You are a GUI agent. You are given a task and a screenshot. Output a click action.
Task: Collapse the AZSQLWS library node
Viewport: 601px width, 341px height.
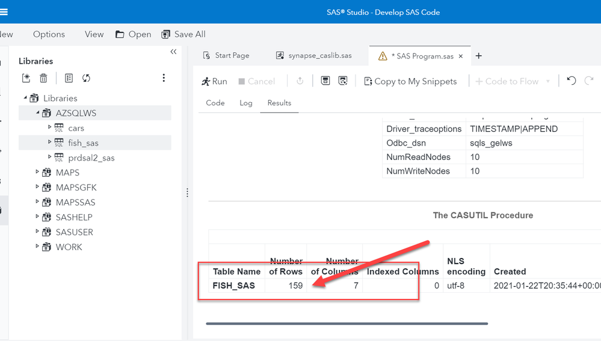click(x=37, y=112)
